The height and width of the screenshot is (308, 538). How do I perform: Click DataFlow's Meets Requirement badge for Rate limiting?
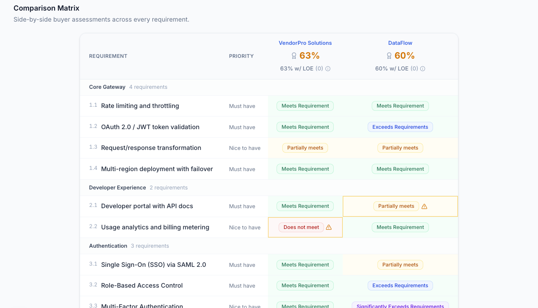click(400, 106)
